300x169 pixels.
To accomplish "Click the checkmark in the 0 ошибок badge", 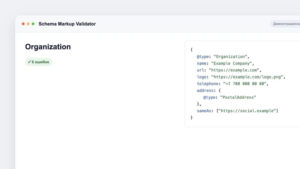I will 30,62.
